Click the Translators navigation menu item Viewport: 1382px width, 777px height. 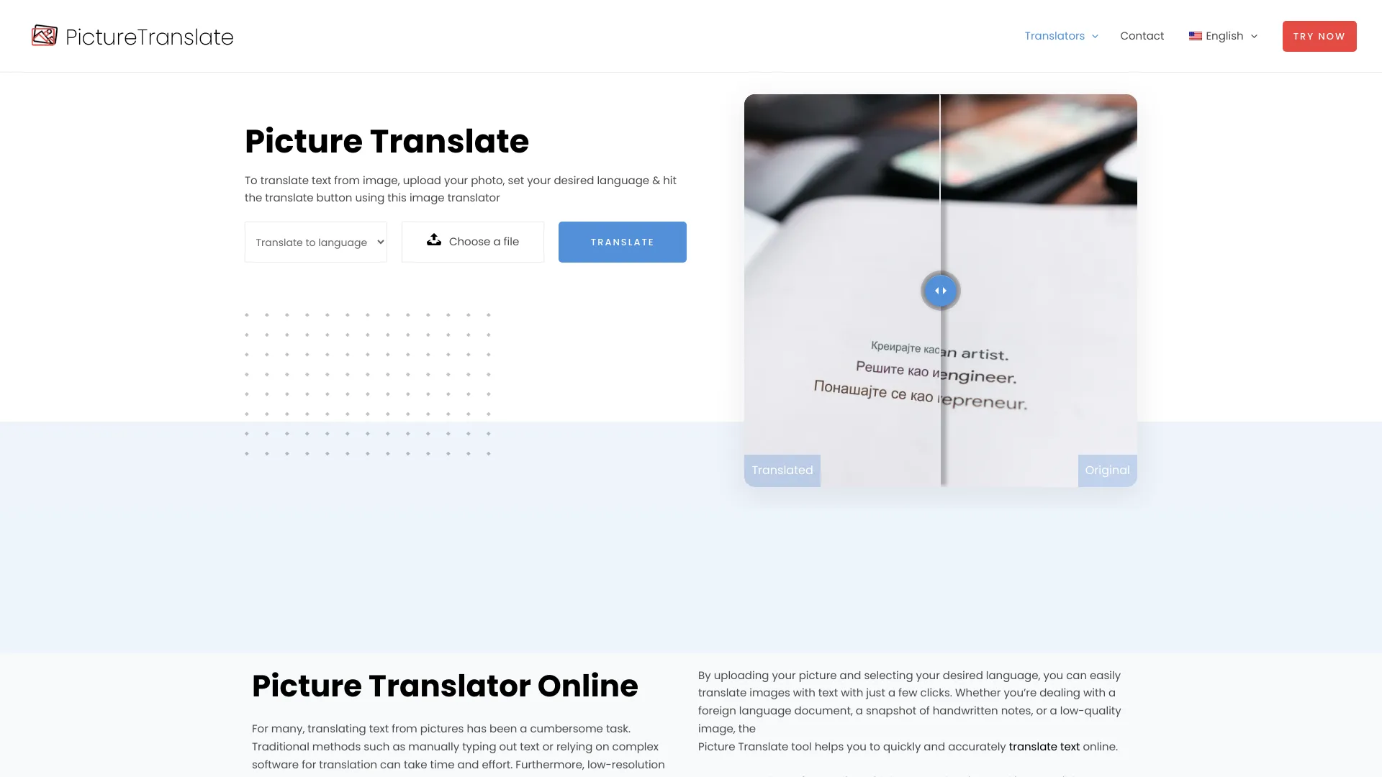click(x=1054, y=35)
